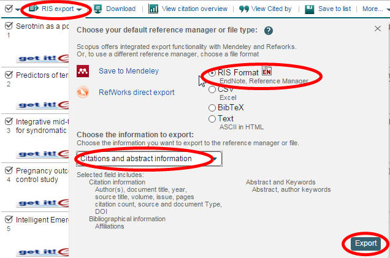Close the export dialog
This screenshot has width=390, height=258.
point(378,29)
